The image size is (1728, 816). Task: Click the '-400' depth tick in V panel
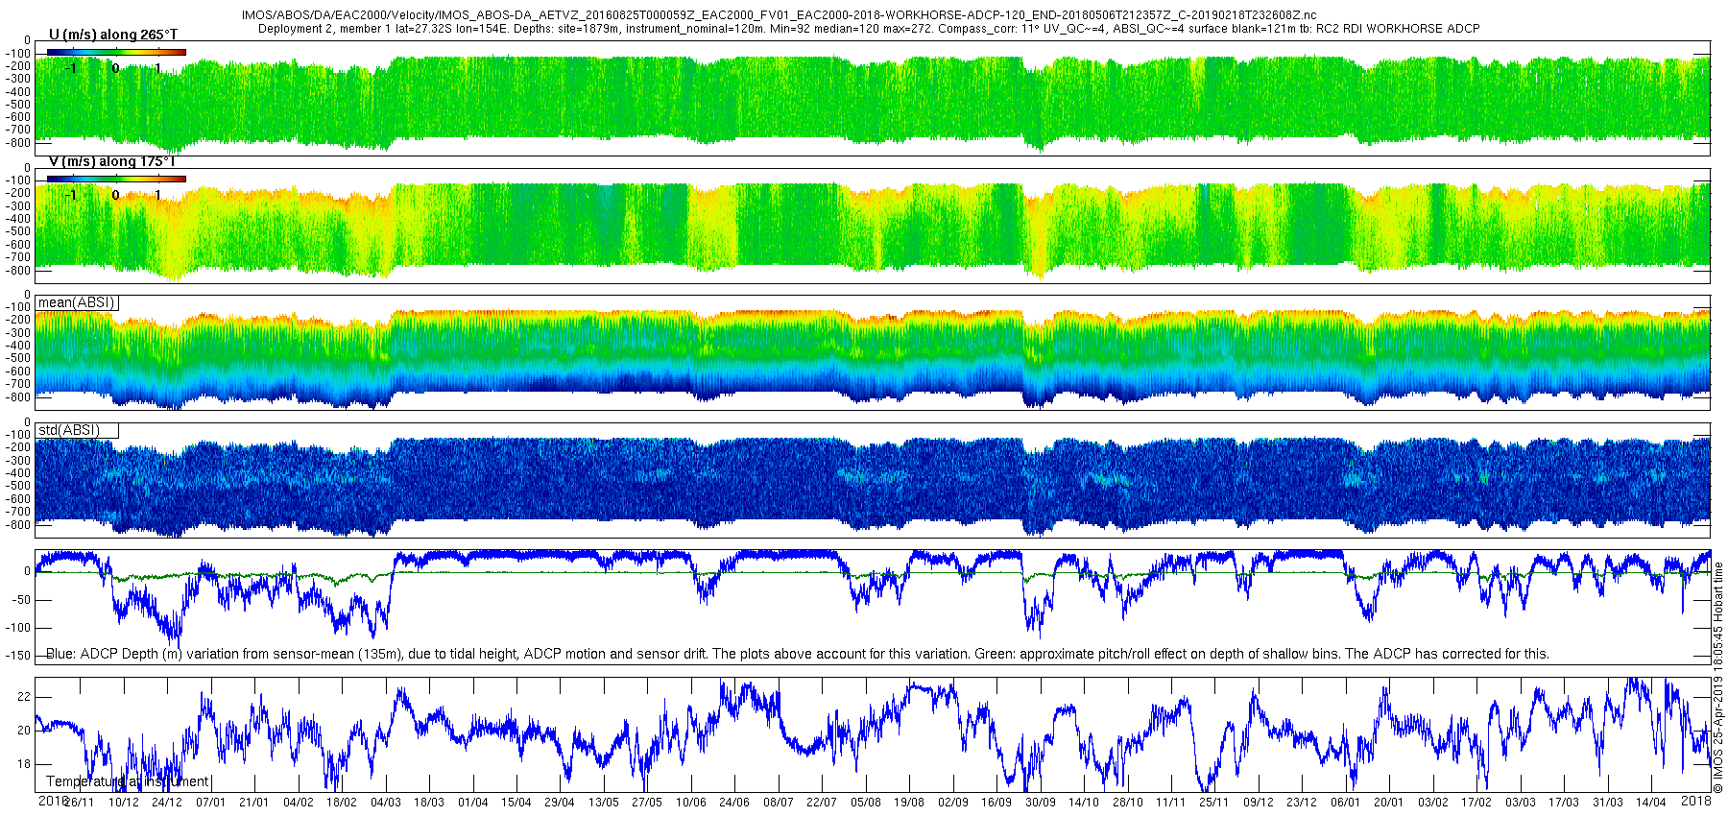(x=18, y=219)
